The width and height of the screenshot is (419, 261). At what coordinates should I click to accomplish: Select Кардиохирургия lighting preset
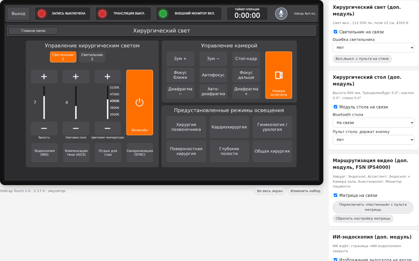[229, 127]
